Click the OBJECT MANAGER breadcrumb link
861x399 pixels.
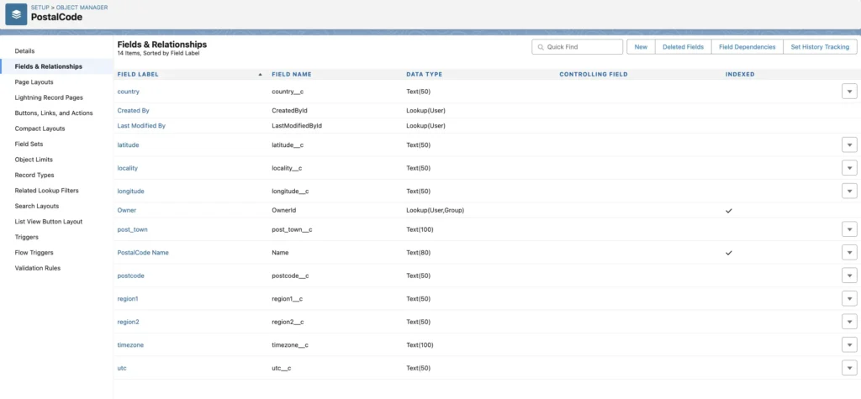82,8
